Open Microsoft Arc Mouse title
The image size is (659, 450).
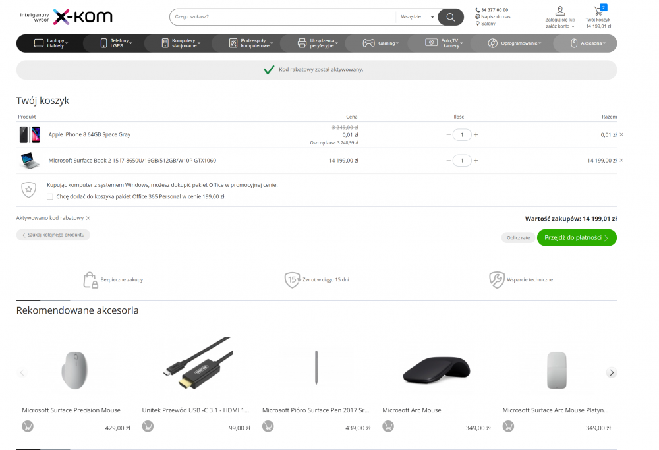[x=412, y=410]
